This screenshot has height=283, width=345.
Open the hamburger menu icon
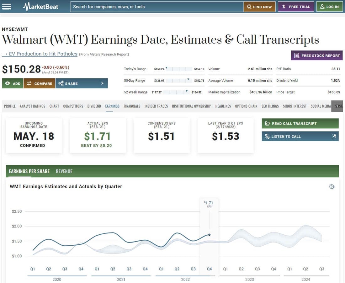6,7
